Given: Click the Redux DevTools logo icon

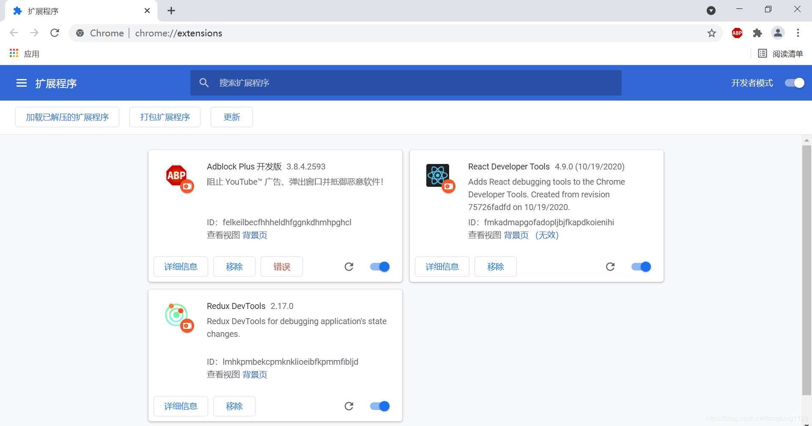Looking at the screenshot, I should tap(176, 315).
